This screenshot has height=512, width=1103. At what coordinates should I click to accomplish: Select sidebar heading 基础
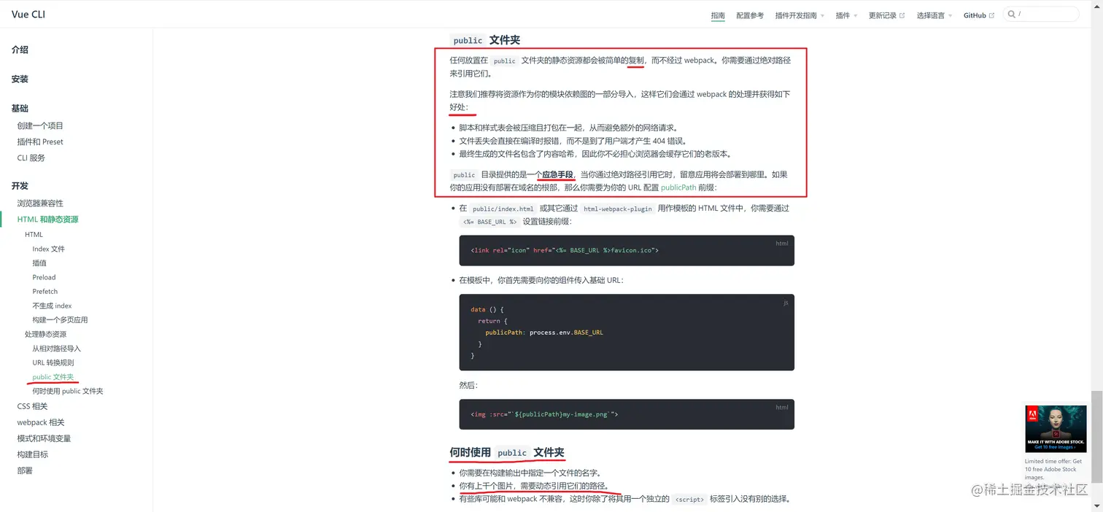tap(20, 108)
